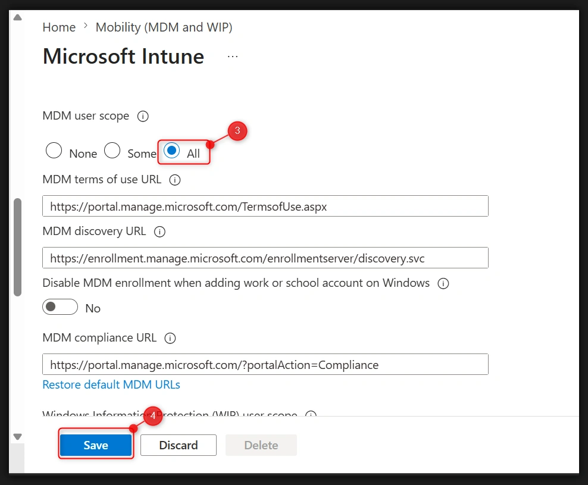Open the ellipsis menu next to Microsoft Intune
The width and height of the screenshot is (588, 485).
click(233, 57)
